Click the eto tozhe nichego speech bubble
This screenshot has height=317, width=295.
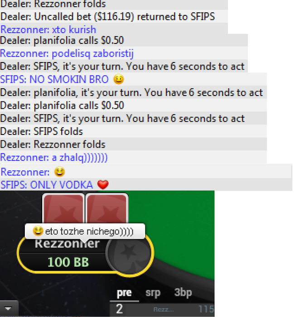pos(85,231)
